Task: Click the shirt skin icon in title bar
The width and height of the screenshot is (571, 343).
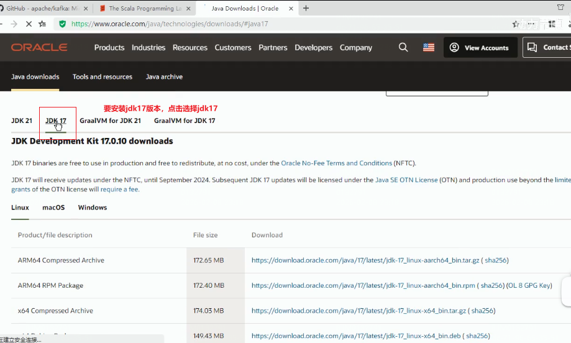Action: (x=560, y=7)
